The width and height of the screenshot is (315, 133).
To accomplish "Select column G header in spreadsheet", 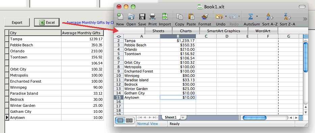I will [x=289, y=36].
